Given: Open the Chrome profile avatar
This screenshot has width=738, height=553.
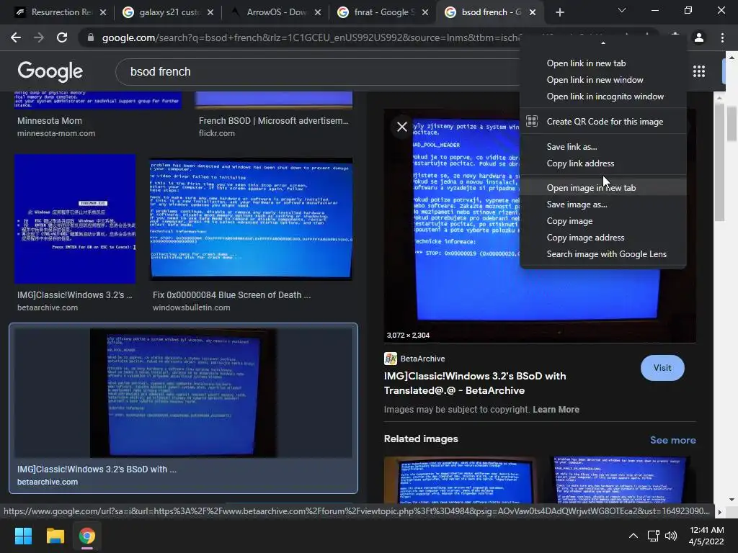Looking at the screenshot, I should (x=699, y=37).
